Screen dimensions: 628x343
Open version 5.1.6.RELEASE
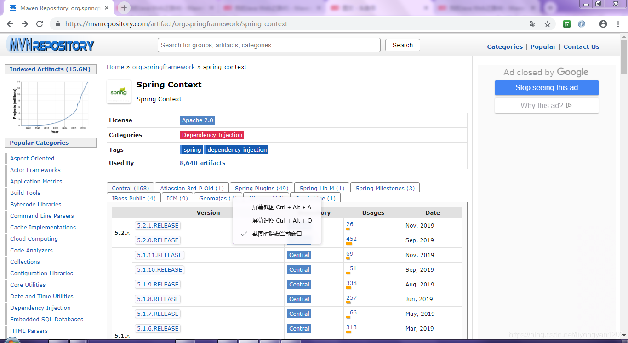coord(158,328)
